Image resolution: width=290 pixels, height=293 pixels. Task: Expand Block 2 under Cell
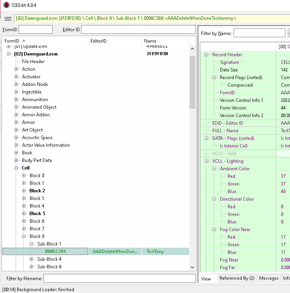point(24,191)
